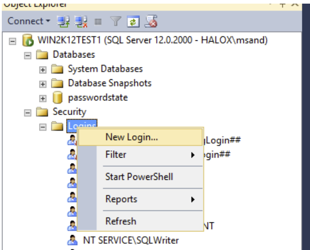Select the WIN2K12TEST1 server entry text
This screenshot has width=310, height=250.
coord(153,40)
